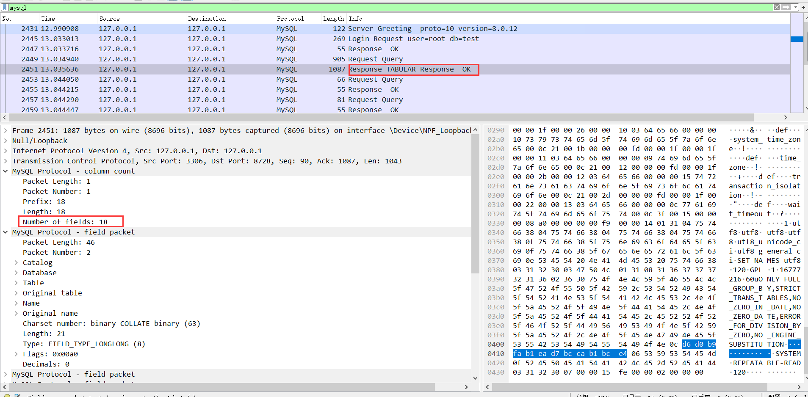Click the display filter bookmark icon
Image resolution: width=808 pixels, height=397 pixels.
coord(5,8)
